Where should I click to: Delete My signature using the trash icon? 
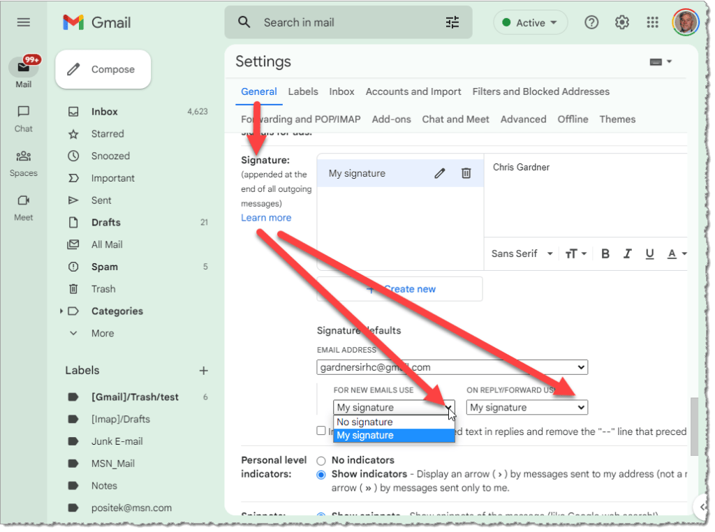(x=466, y=174)
